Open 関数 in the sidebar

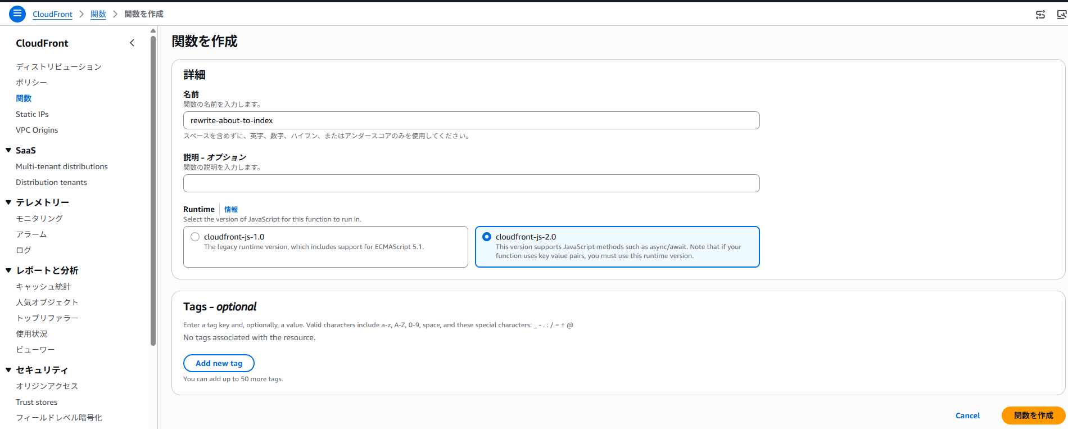tap(24, 98)
